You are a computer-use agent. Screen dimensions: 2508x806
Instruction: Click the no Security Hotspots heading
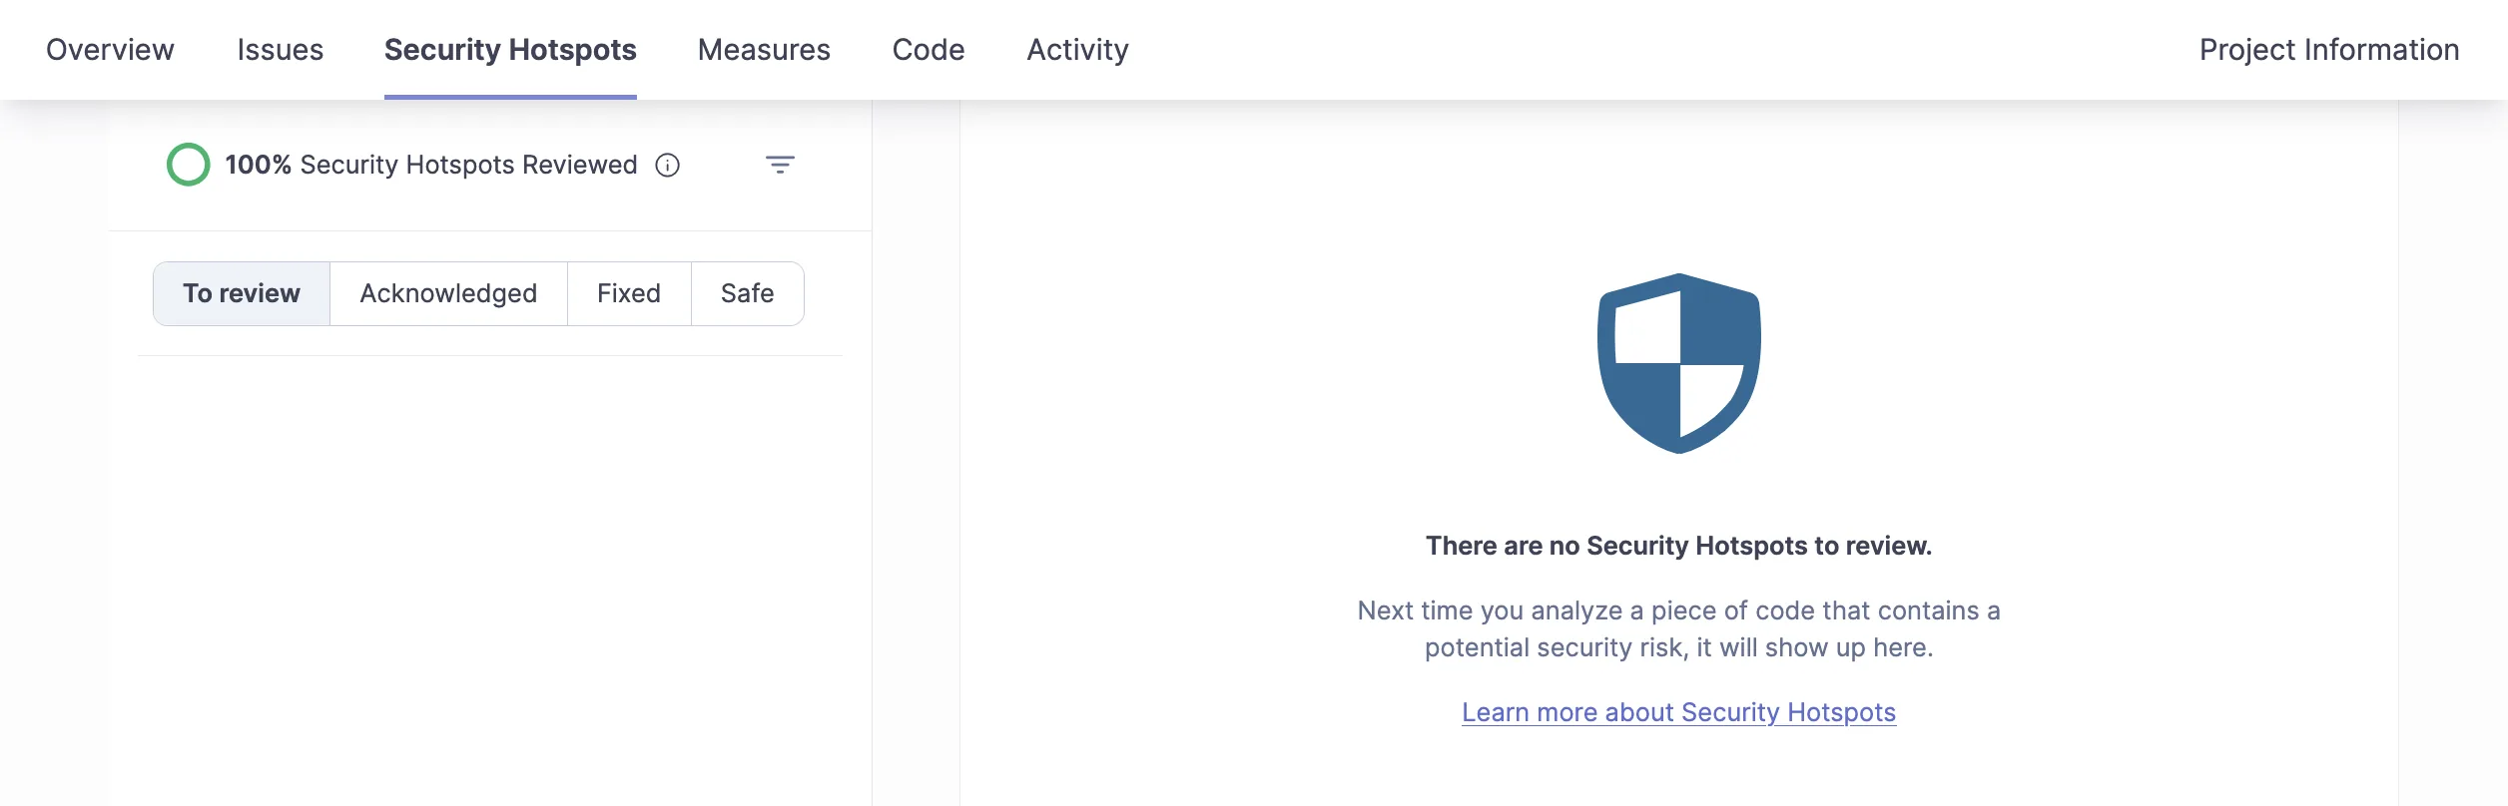(1679, 546)
